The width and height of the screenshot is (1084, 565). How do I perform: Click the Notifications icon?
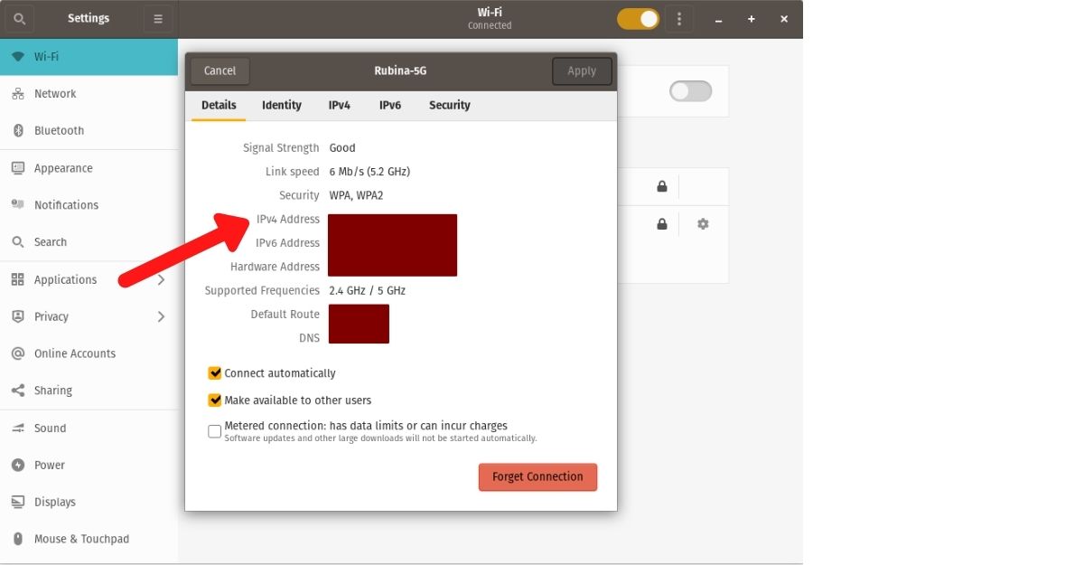click(x=17, y=205)
